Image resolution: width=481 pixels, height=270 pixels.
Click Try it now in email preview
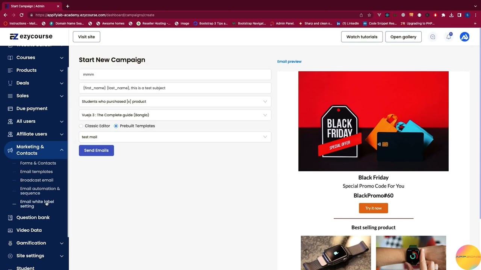[x=373, y=208]
